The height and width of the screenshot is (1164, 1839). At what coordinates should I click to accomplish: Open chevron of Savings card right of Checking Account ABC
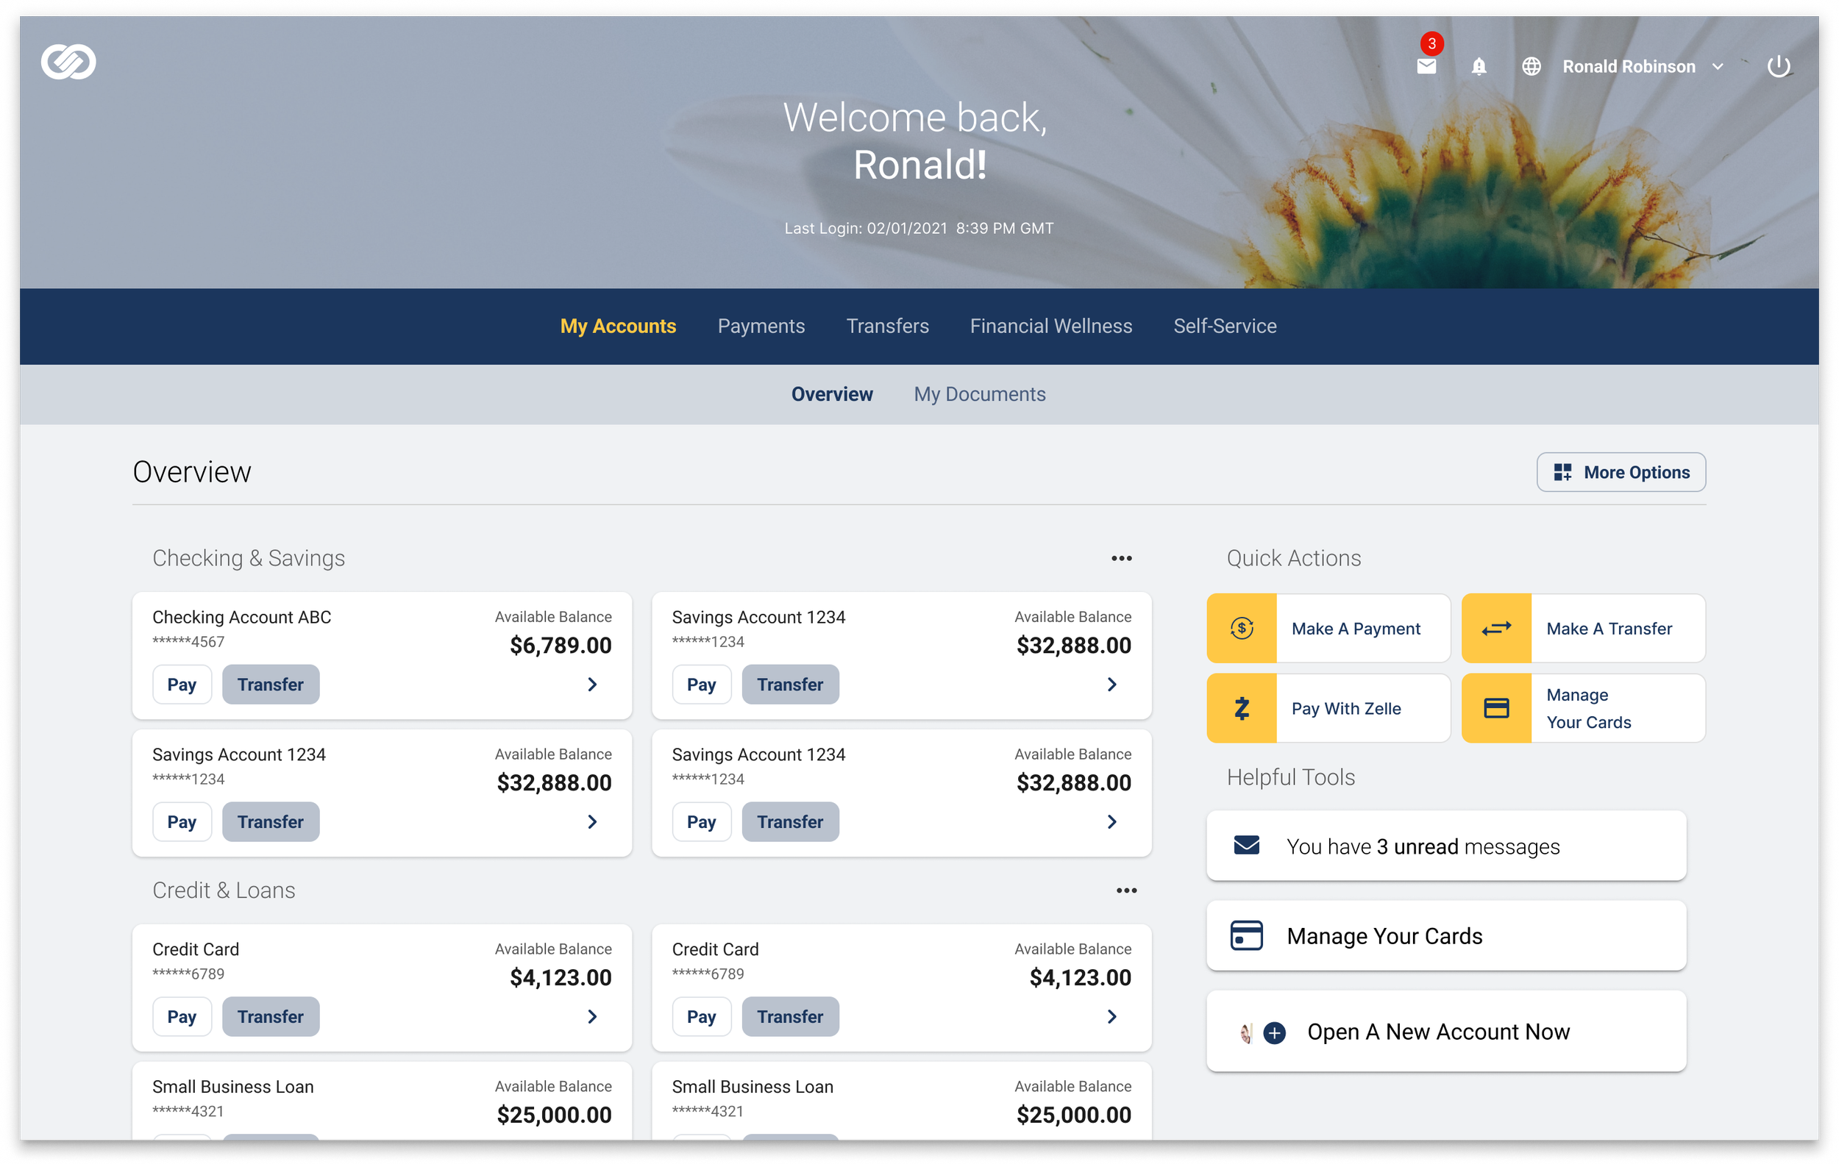(x=1112, y=684)
